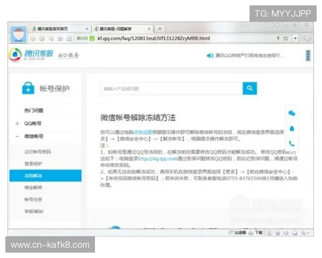Image resolution: width=322 pixels, height=258 pixels.
Task: Open the browser home page icon
Action: pos(60,39)
